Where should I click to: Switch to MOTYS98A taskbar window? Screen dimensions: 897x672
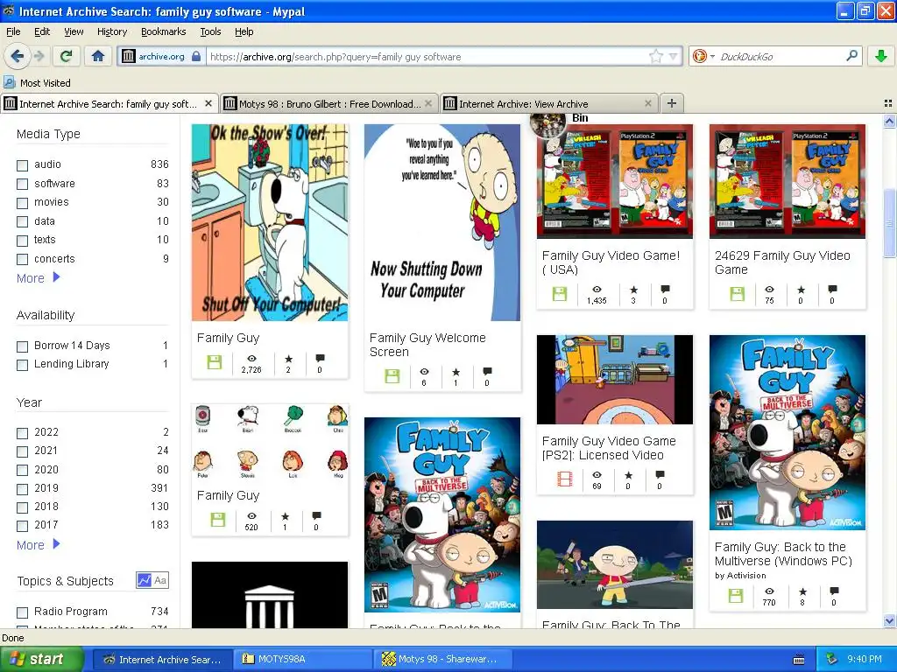pyautogui.click(x=302, y=660)
